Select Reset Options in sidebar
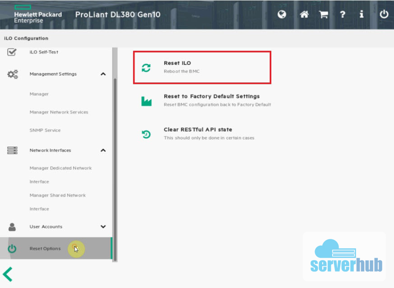 [x=45, y=249]
